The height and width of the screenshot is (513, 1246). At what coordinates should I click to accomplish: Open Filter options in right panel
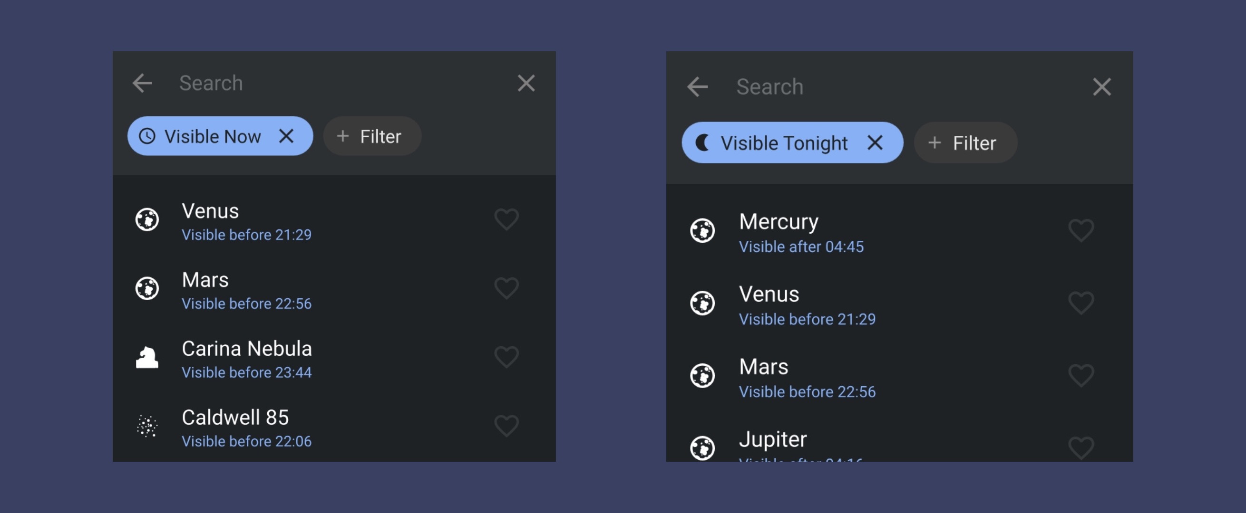click(965, 143)
